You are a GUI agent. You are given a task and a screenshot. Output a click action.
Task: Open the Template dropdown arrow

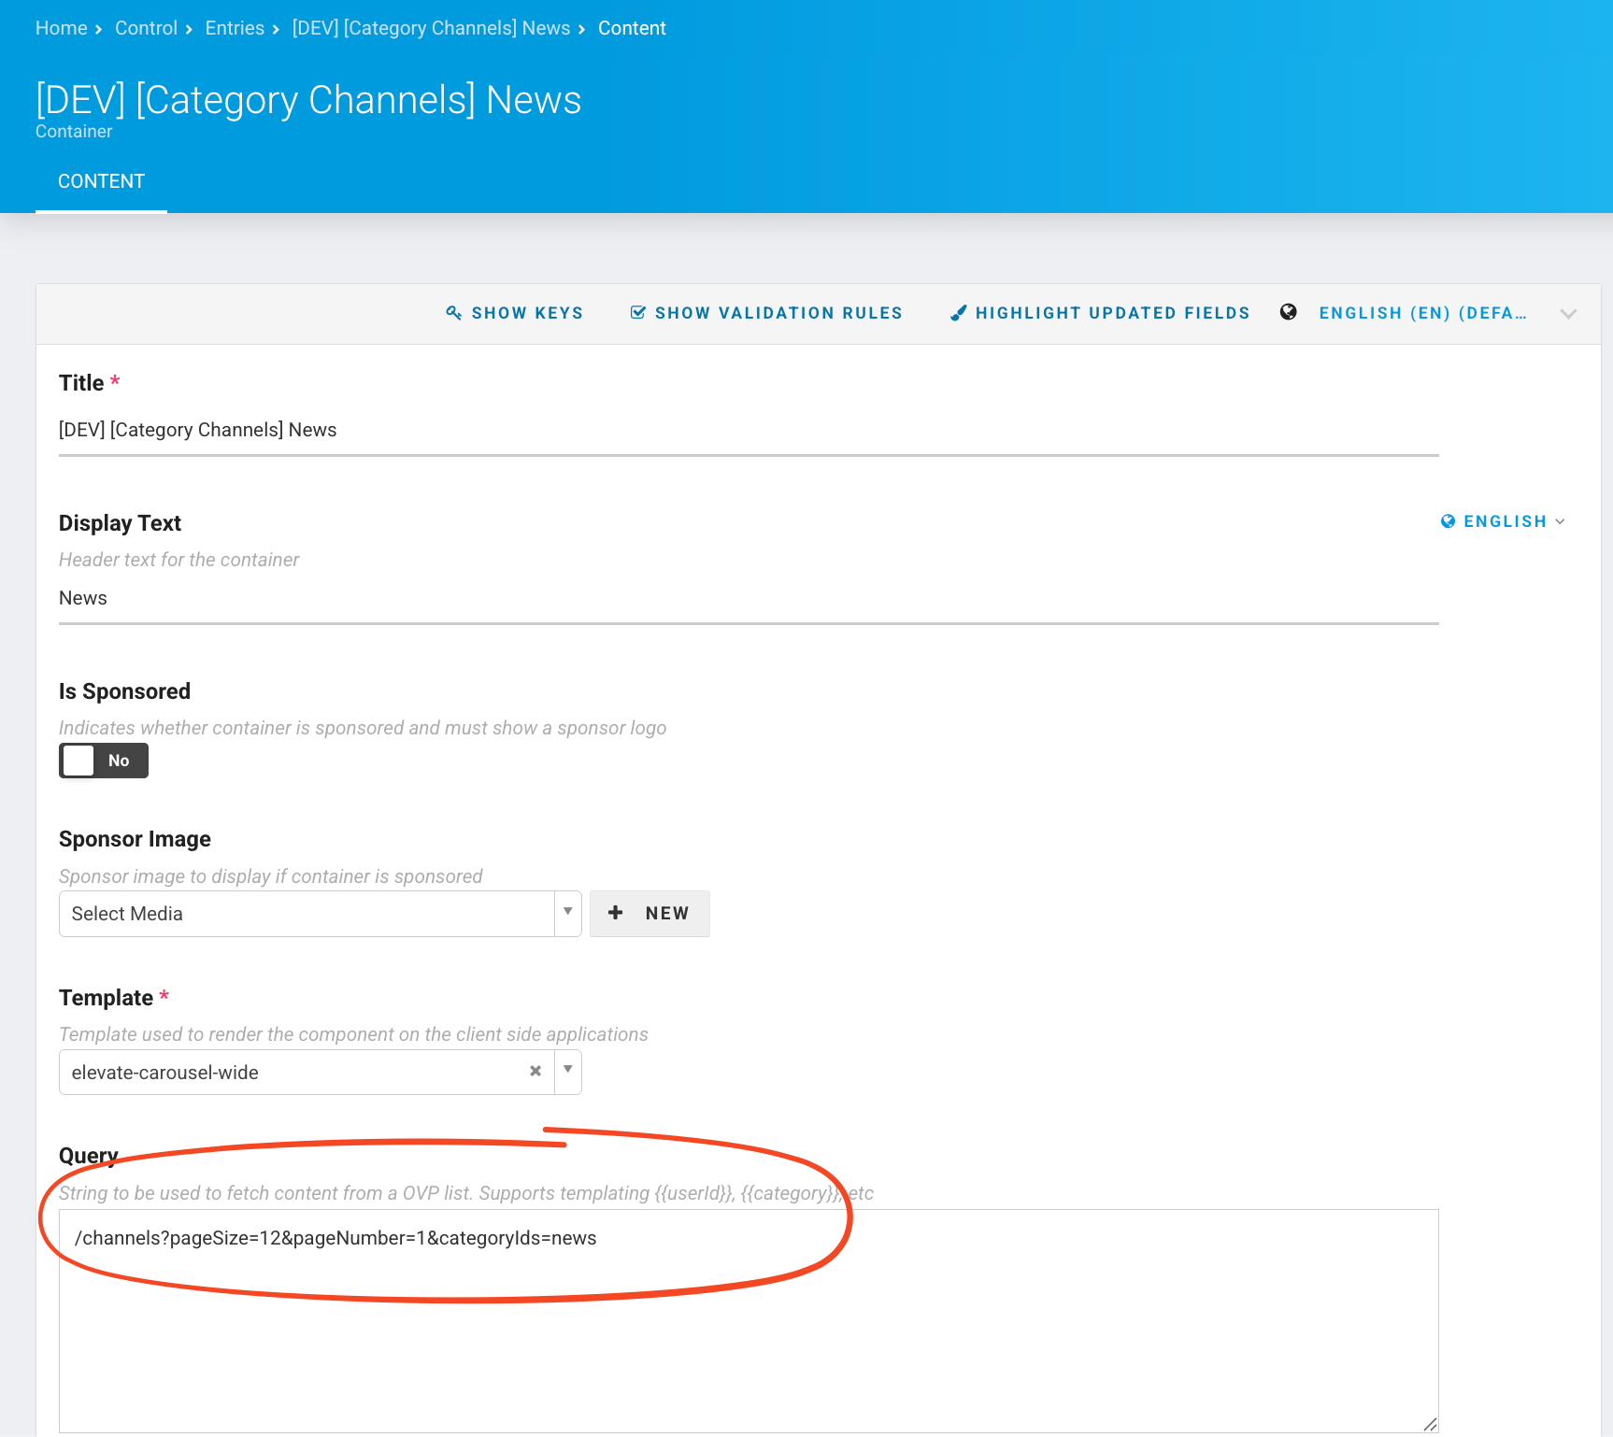point(567,1072)
